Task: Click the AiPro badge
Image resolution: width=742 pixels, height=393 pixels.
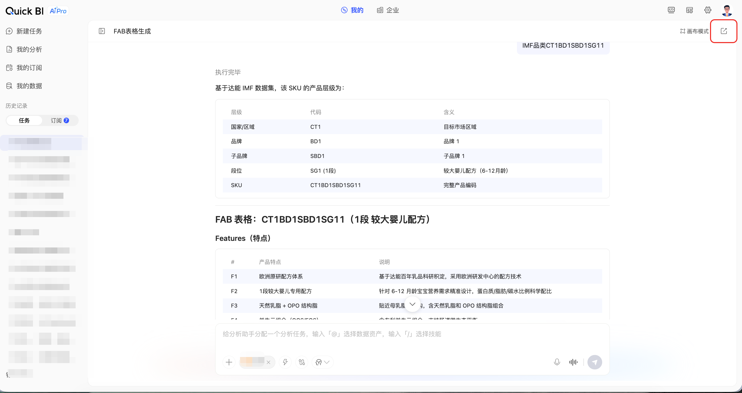Action: point(58,11)
